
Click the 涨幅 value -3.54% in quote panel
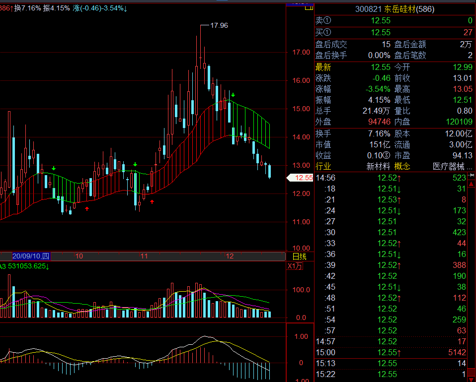378,89
